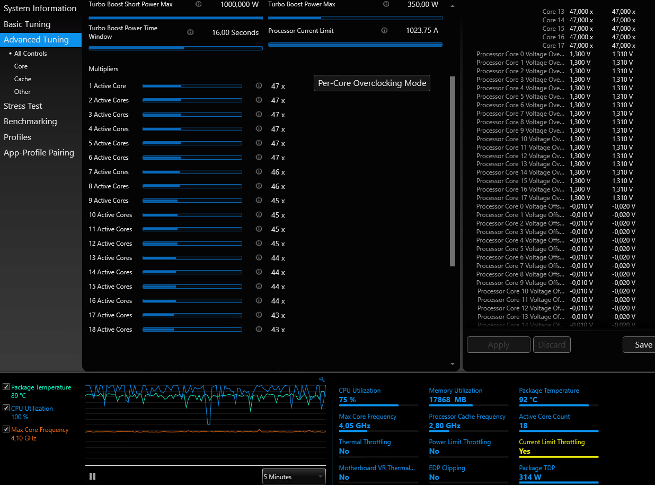655x485 pixels.
Task: Click Core 17 row in settings summary
Action: tap(589, 45)
